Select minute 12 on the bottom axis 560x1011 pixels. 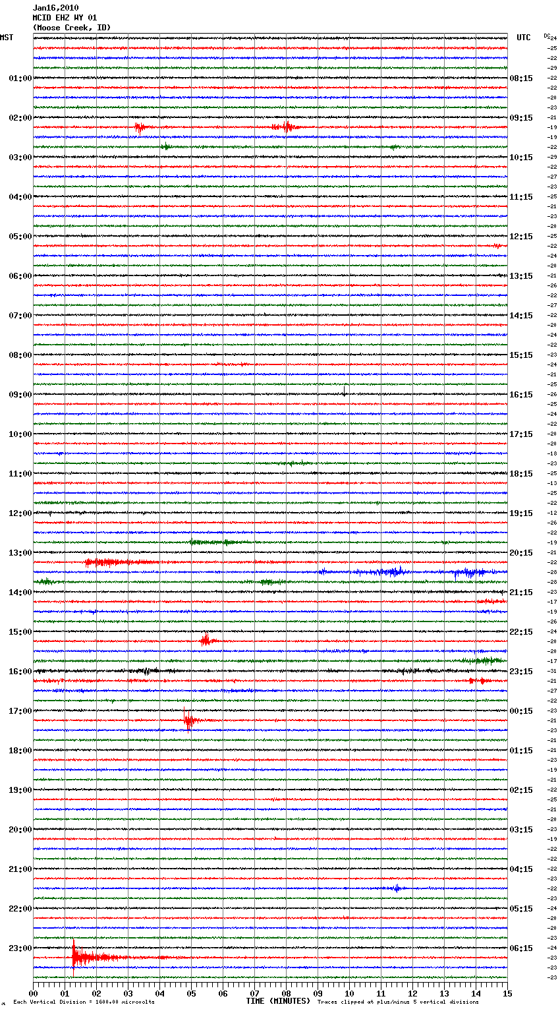pos(413,993)
